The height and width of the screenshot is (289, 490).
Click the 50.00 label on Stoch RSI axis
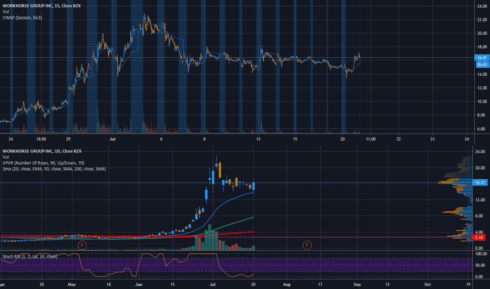pyautogui.click(x=481, y=265)
